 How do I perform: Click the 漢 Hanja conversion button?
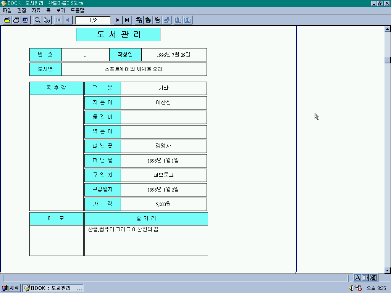tap(373, 278)
